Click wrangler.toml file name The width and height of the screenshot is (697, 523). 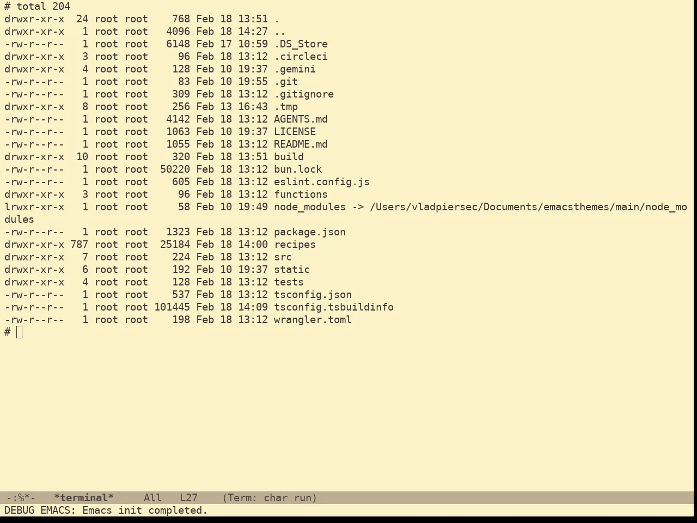pos(313,320)
